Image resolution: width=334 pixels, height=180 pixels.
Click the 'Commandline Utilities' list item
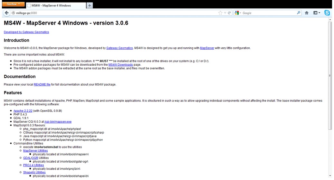(28, 143)
